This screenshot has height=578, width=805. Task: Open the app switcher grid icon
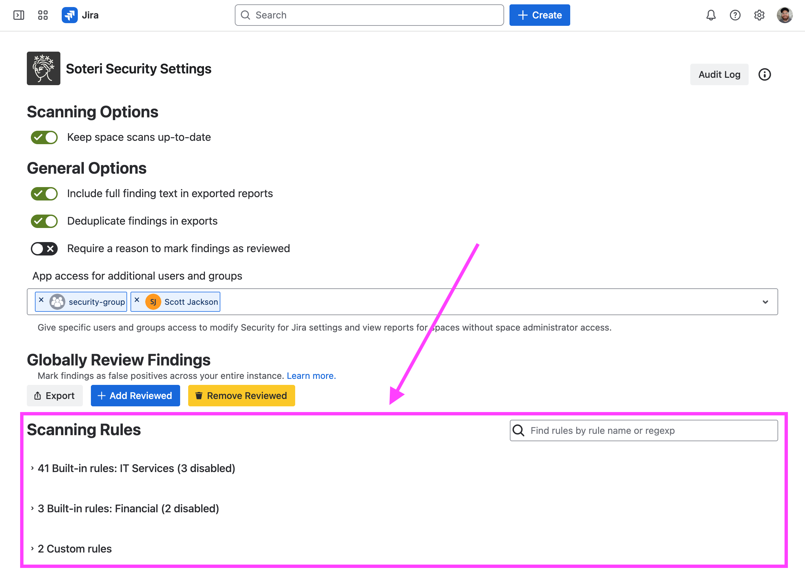click(43, 15)
